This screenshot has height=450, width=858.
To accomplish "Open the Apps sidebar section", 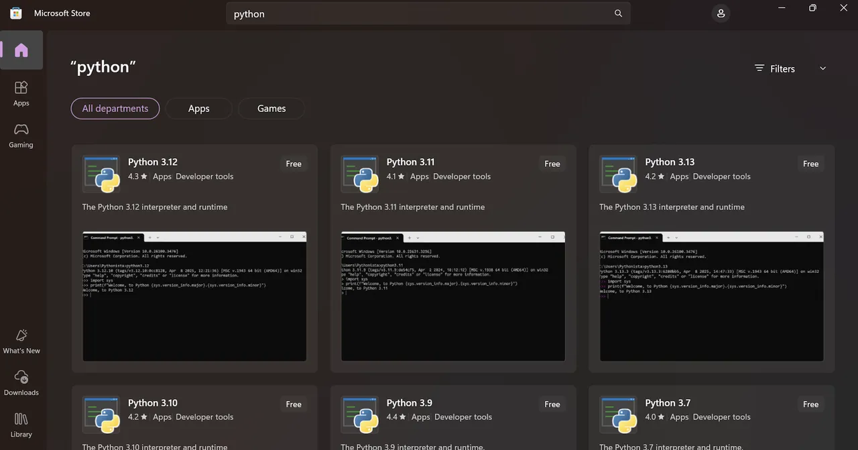I will 21,94.
